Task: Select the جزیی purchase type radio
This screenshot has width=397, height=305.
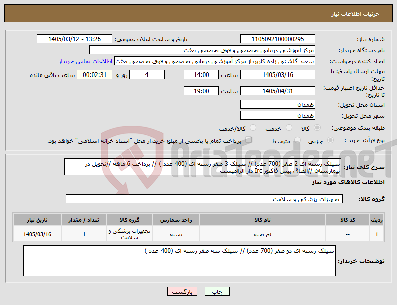Action: click(330, 140)
